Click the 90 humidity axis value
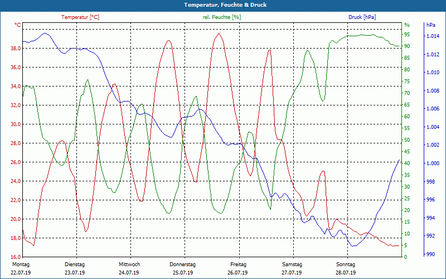 [x=407, y=46]
